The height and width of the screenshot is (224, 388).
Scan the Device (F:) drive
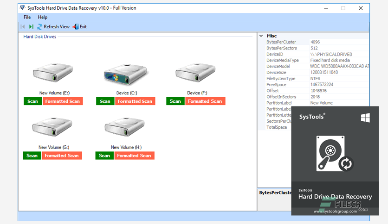(x=175, y=101)
